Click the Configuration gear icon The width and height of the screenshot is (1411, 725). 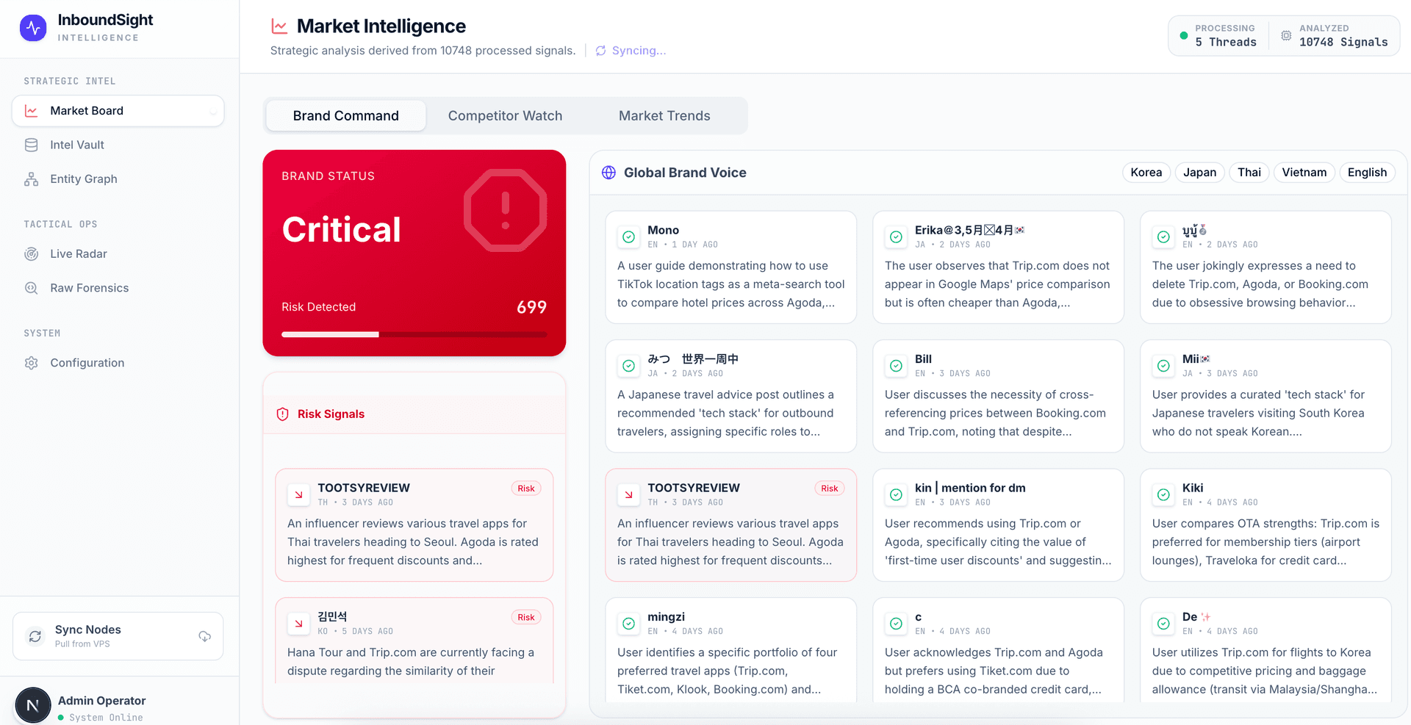[x=31, y=363]
